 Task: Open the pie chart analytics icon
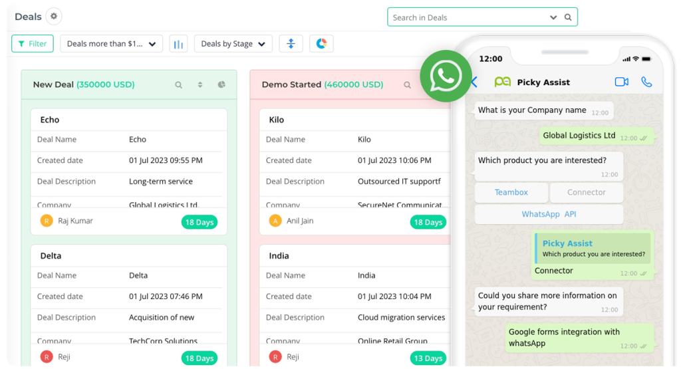click(321, 44)
